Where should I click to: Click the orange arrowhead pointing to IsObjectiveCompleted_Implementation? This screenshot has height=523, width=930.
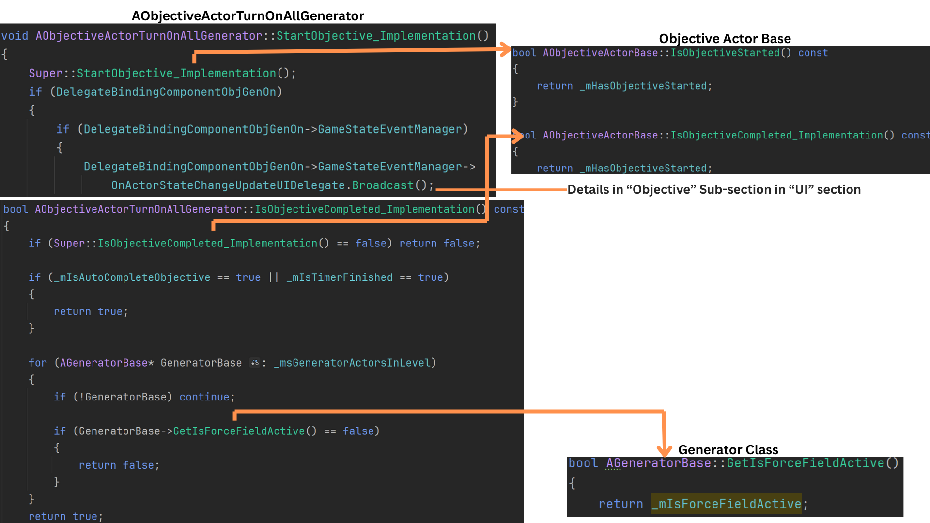517,136
